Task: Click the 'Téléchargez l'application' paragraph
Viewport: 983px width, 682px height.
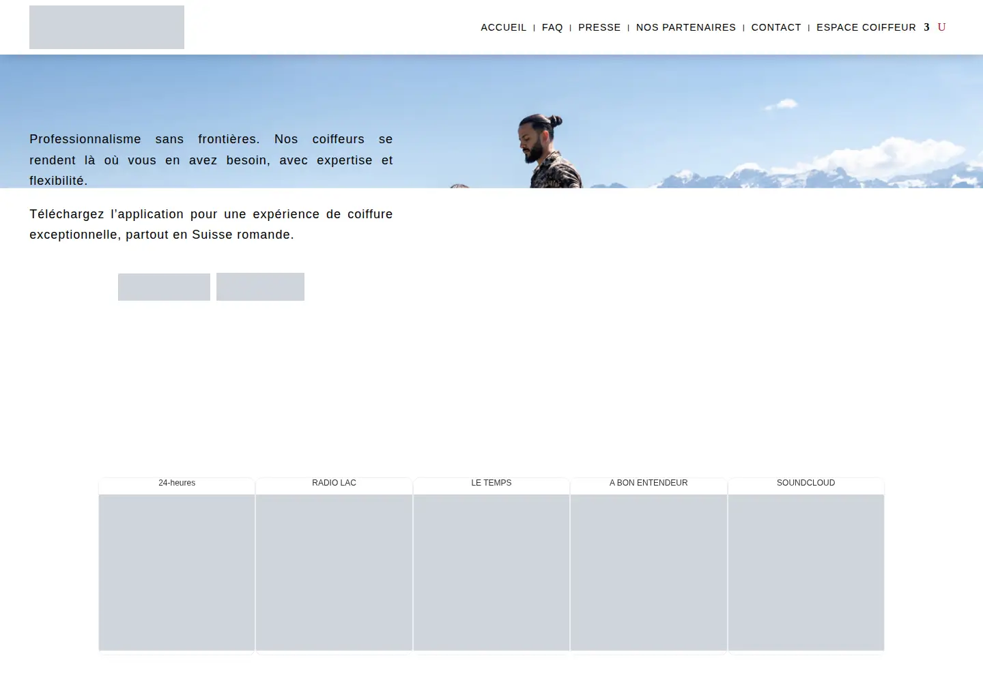Action: click(x=211, y=224)
